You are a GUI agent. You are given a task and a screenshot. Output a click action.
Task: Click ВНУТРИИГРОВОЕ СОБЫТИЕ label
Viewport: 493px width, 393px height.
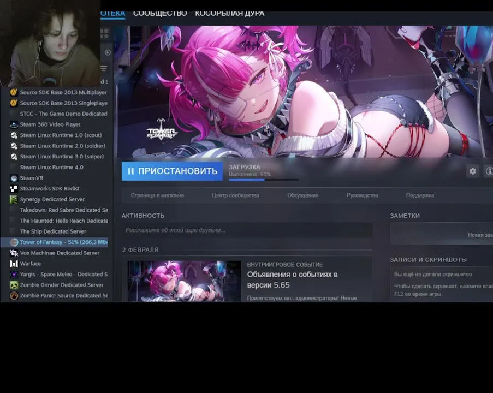point(285,265)
